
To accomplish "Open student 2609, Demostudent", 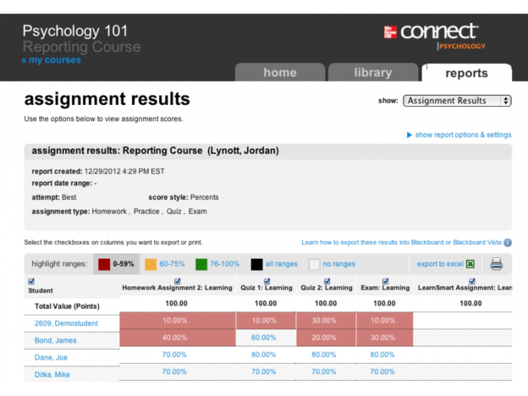I will pos(66,323).
